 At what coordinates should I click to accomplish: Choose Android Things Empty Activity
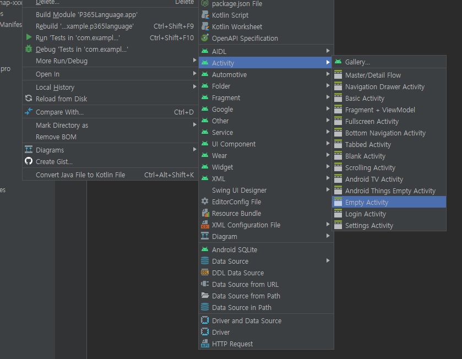pyautogui.click(x=389, y=191)
